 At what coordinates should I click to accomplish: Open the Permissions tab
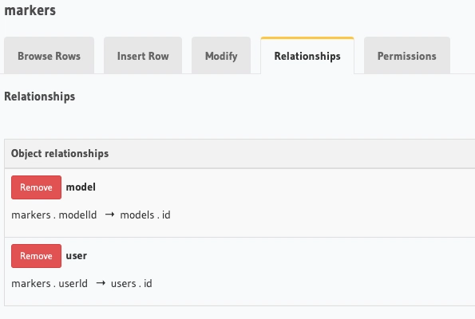[x=407, y=56]
